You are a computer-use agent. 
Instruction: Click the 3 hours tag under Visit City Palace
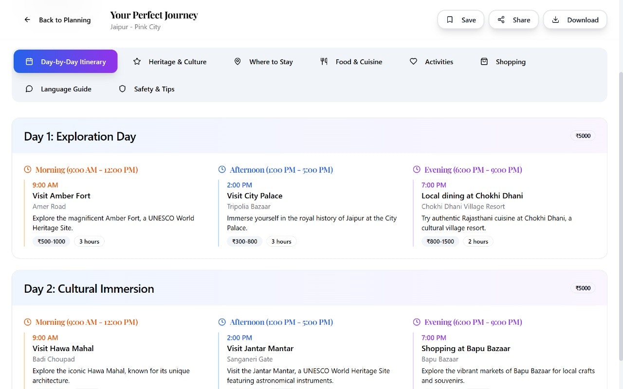(x=281, y=241)
